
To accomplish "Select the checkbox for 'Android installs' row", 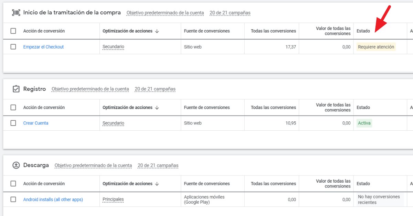I will (x=13, y=199).
